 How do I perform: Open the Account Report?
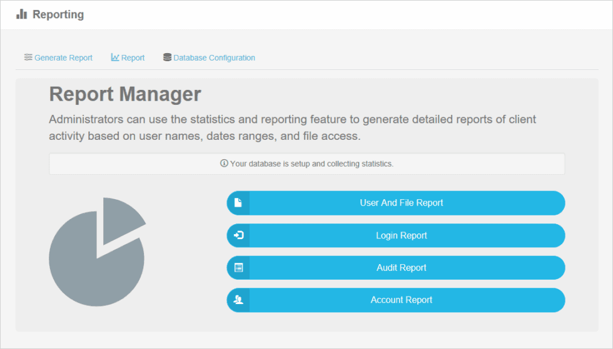396,300
